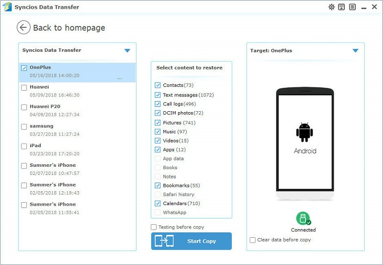Image resolution: width=383 pixels, height=265 pixels.
Task: Enable Testing before copy checkbox
Action: (154, 227)
